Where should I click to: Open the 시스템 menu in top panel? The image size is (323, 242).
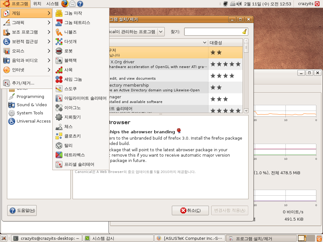[x=52, y=4]
